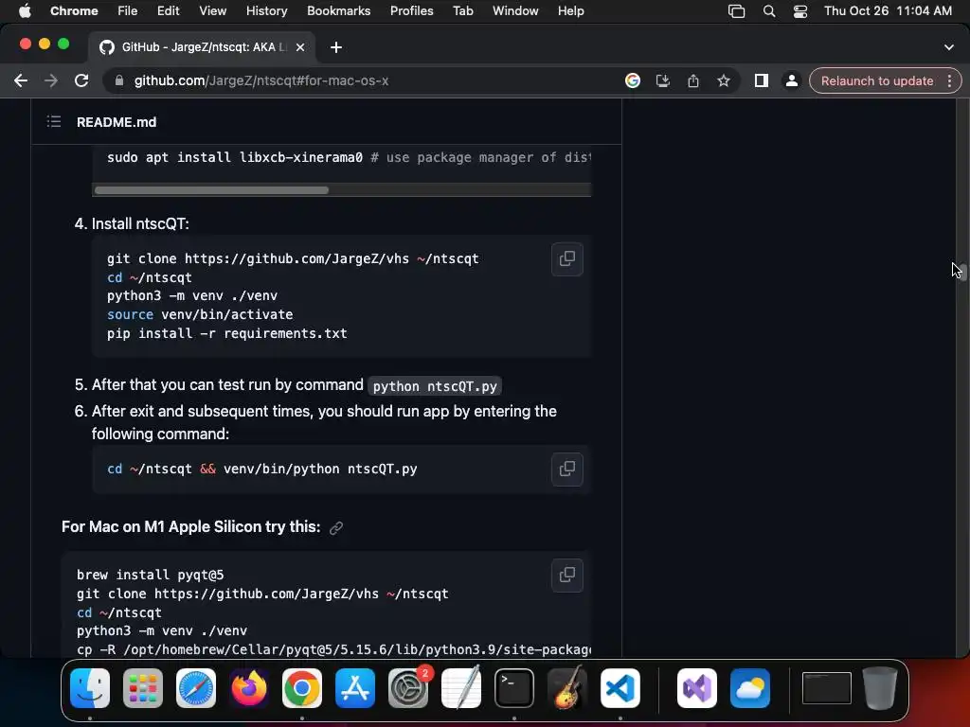Open Control Center in menu bar
The width and height of the screenshot is (970, 727).
click(799, 11)
